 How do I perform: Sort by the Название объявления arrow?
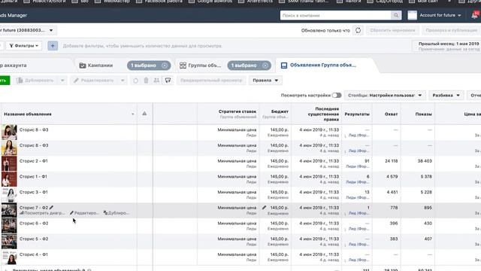tap(132, 114)
